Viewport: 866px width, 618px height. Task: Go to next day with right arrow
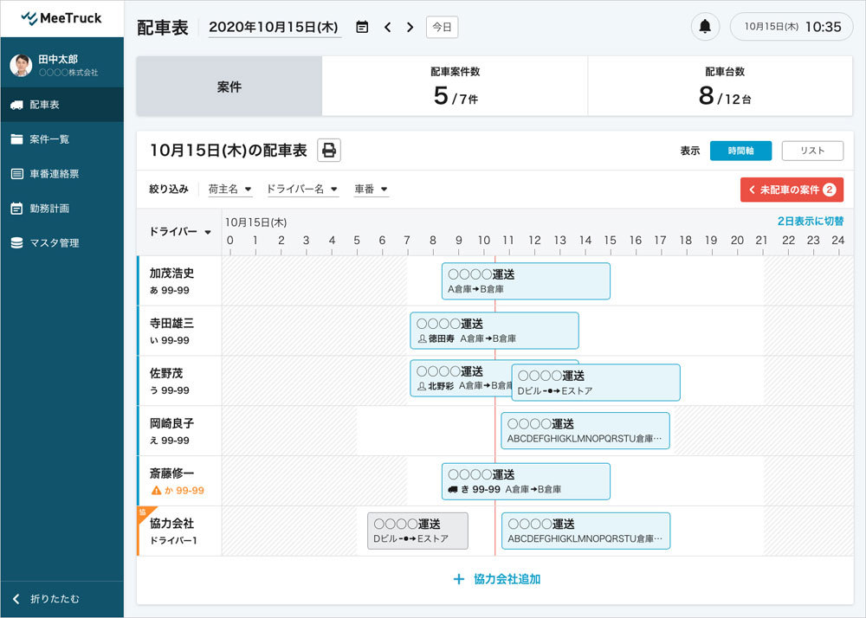coord(410,28)
